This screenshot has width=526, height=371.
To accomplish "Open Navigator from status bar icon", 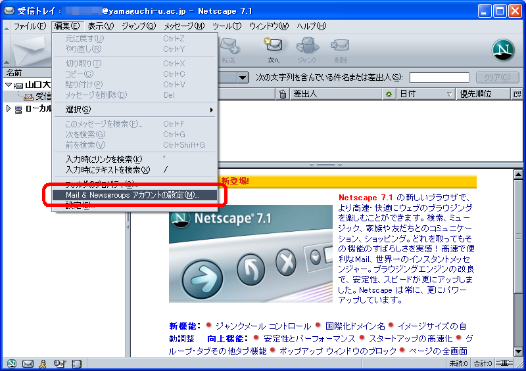I will pyautogui.click(x=11, y=363).
